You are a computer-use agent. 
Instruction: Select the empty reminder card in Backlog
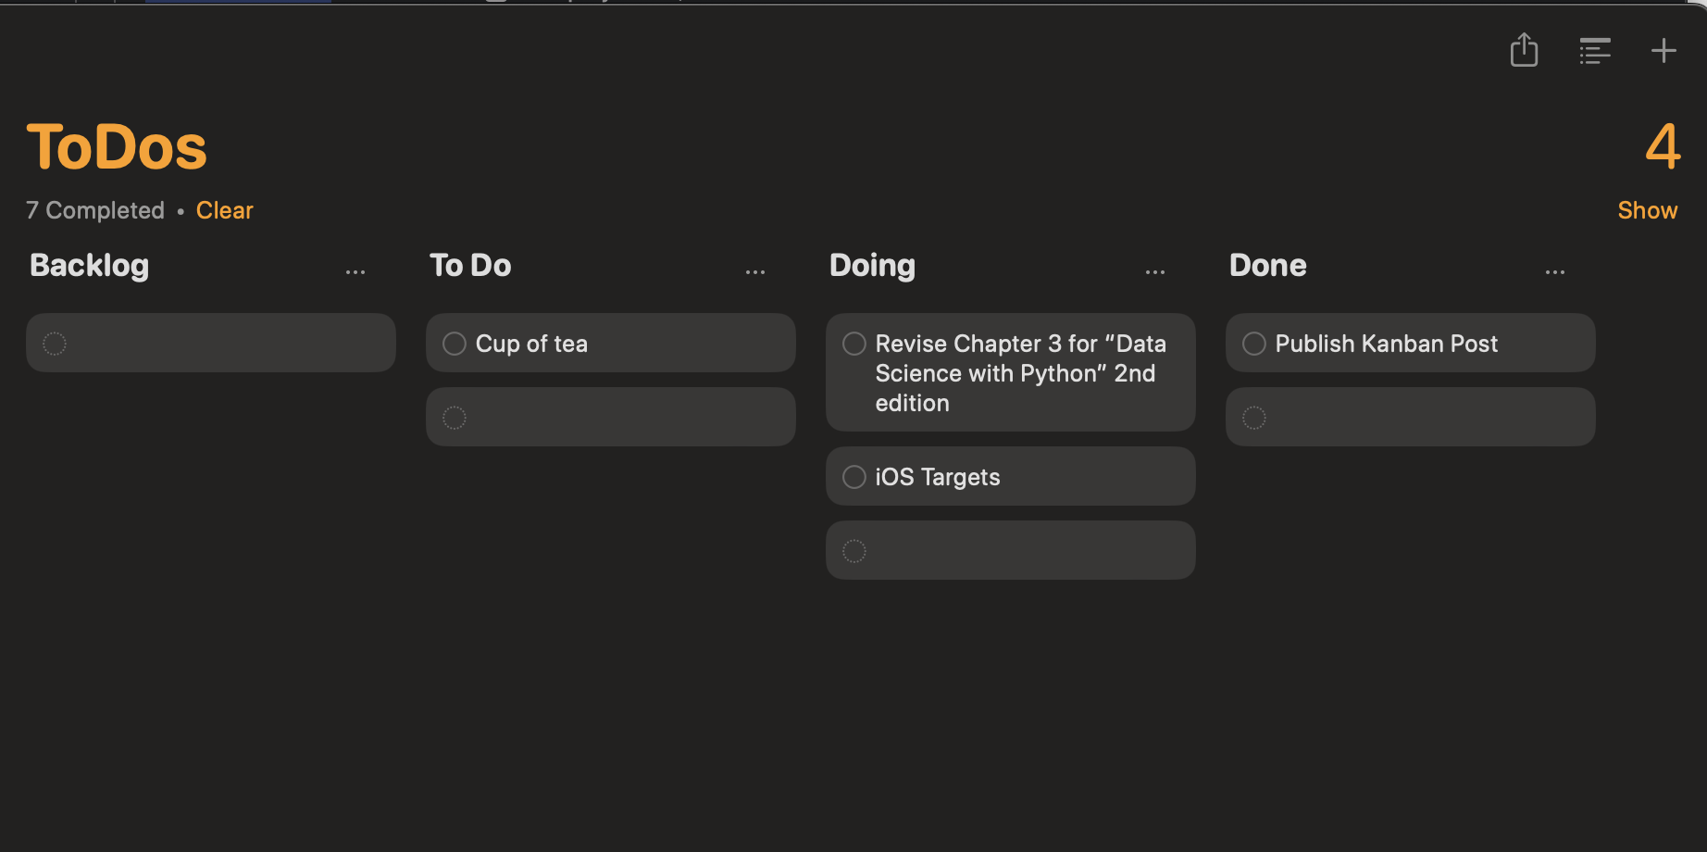point(210,343)
